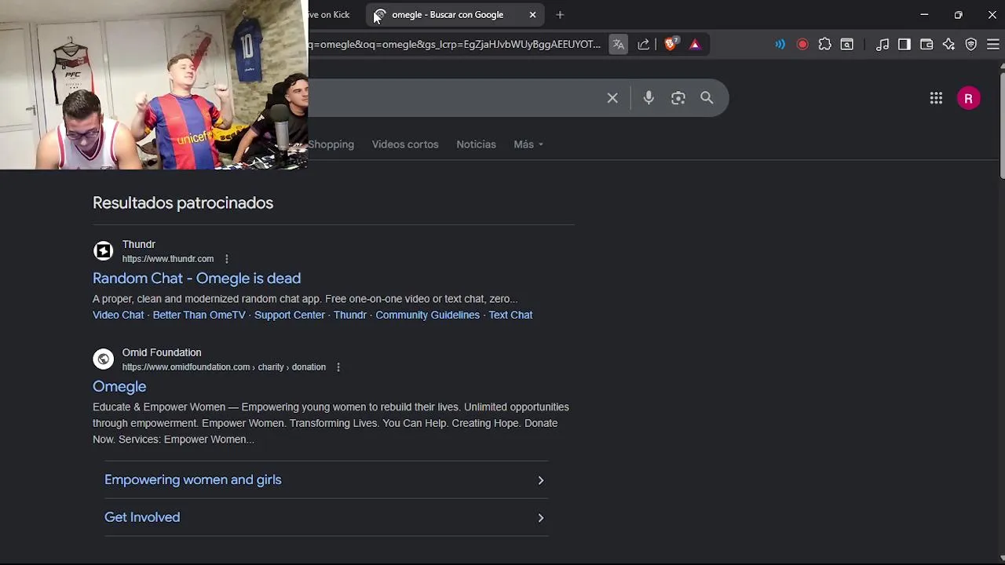
Task: Open three-dot menu beside thundr.com URL
Action: point(227,259)
